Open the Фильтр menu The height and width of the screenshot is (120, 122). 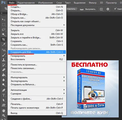pos(92,3)
